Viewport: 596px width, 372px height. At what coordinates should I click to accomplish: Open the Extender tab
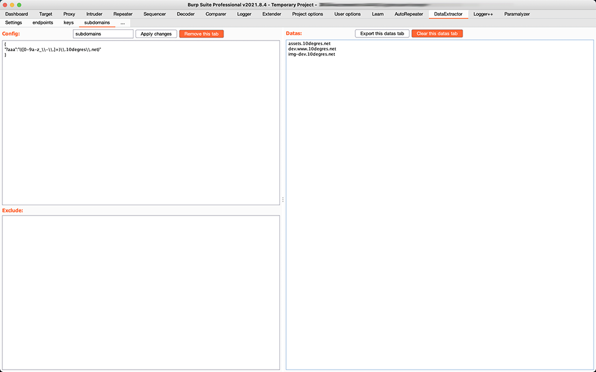(x=272, y=14)
